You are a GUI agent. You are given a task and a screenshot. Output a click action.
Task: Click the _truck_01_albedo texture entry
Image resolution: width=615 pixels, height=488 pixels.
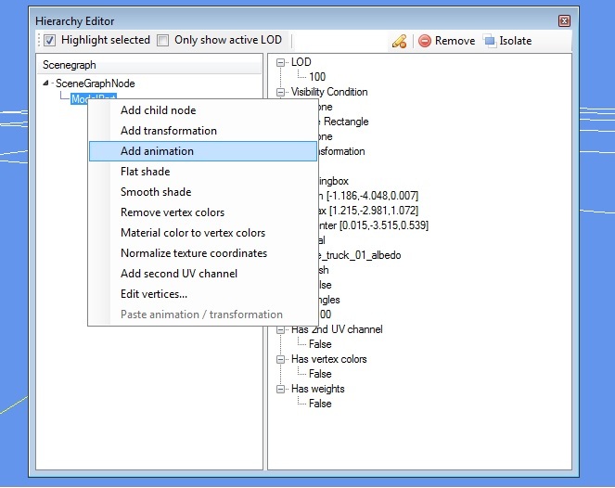point(359,255)
